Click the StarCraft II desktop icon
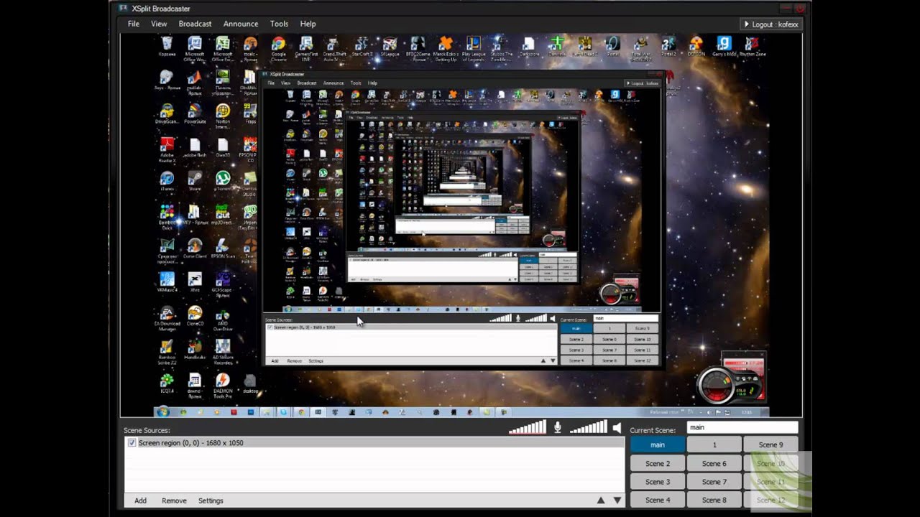 click(x=362, y=47)
